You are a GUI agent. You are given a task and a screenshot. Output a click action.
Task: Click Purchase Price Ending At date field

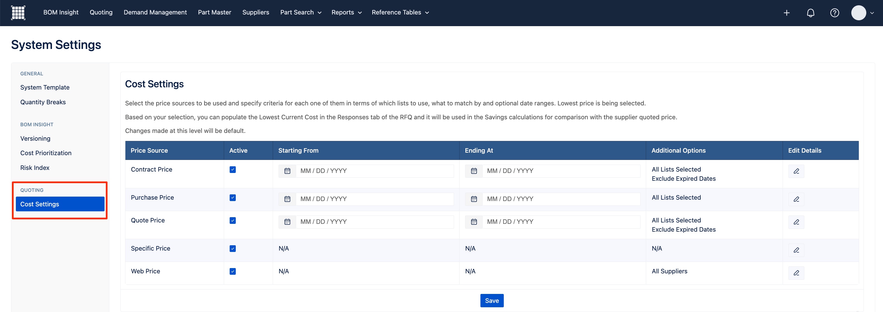[561, 199]
